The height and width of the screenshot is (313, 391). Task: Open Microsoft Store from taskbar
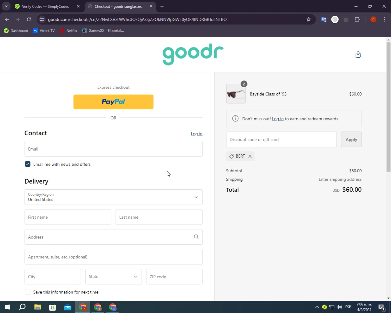[53, 307]
